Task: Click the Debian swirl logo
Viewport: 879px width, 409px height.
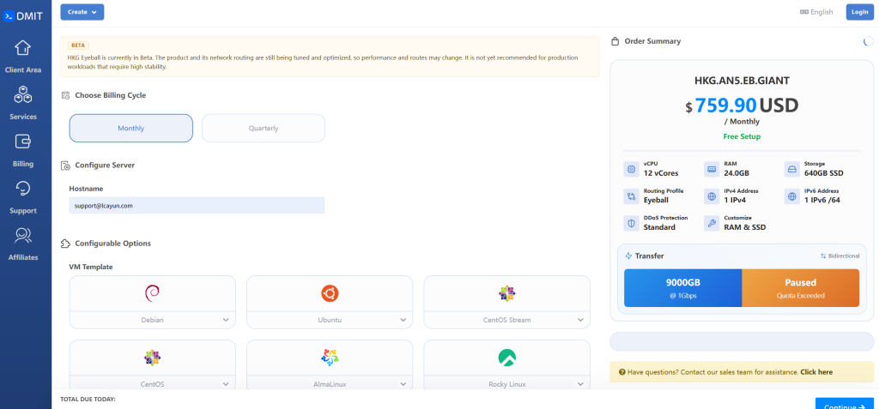Action: click(152, 293)
